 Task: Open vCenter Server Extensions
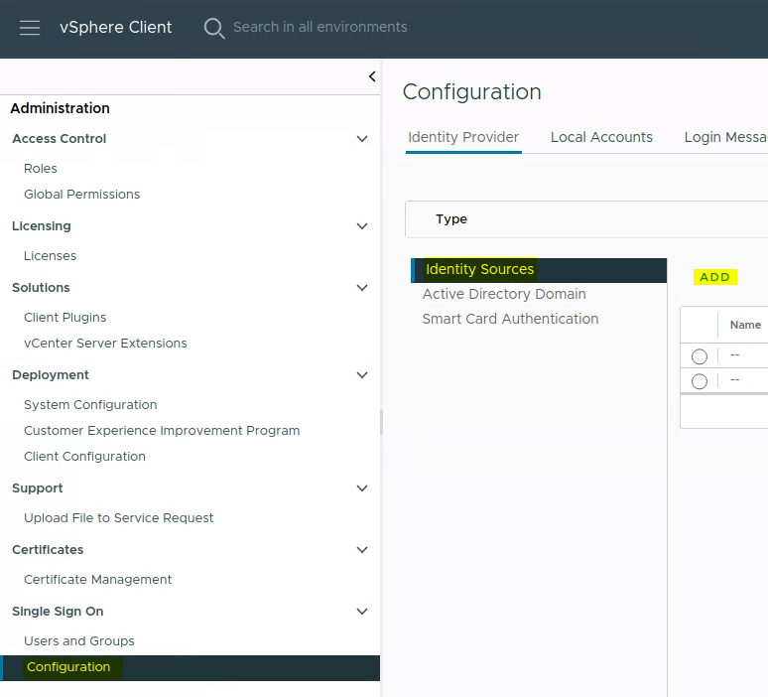(105, 344)
